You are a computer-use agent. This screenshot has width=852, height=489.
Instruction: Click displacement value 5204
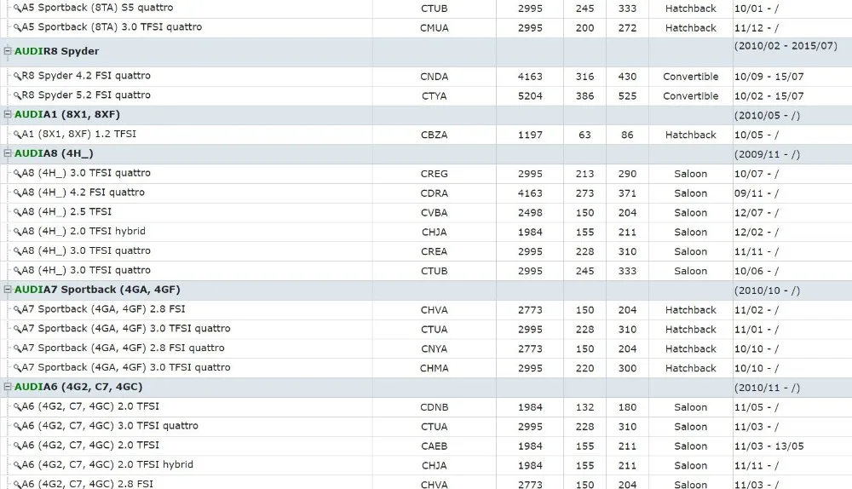530,96
